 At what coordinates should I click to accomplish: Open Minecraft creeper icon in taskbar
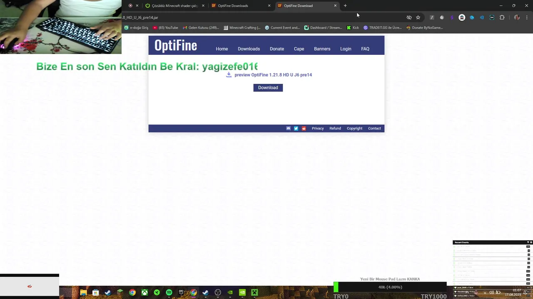click(x=254, y=292)
